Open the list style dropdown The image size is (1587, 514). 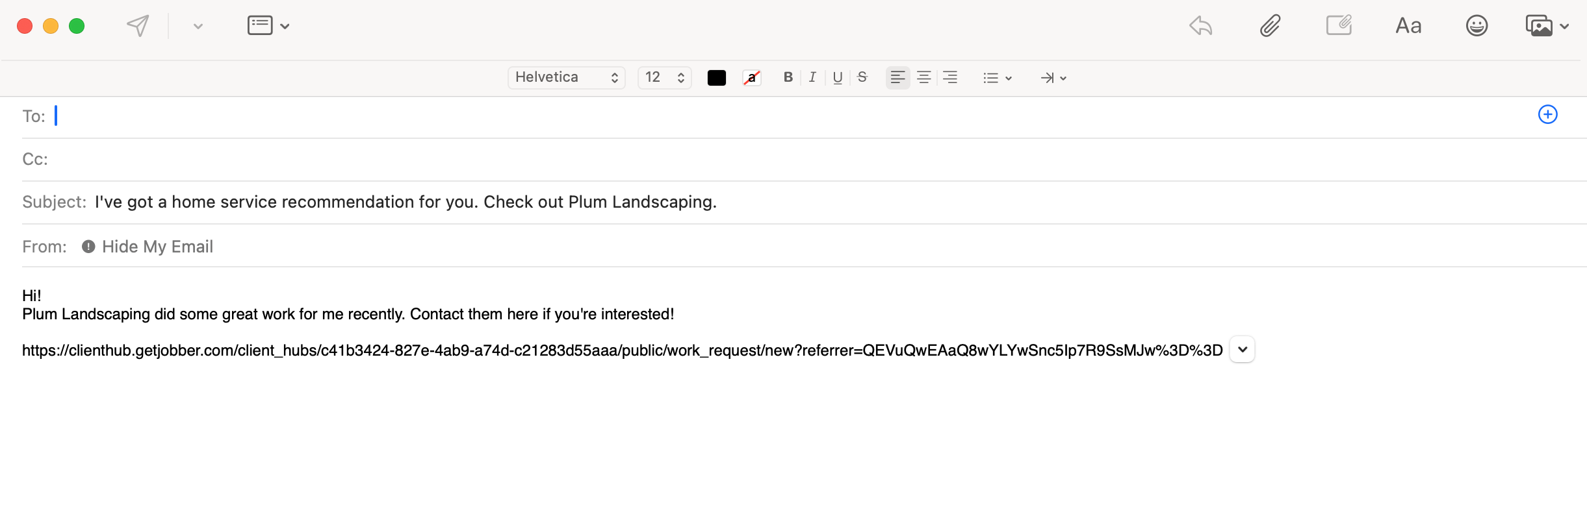[996, 78]
